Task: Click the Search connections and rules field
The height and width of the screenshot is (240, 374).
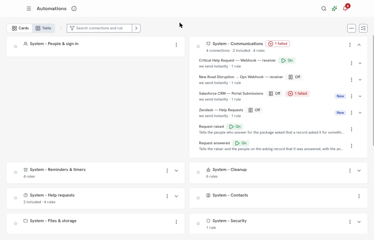Action: [x=99, y=28]
